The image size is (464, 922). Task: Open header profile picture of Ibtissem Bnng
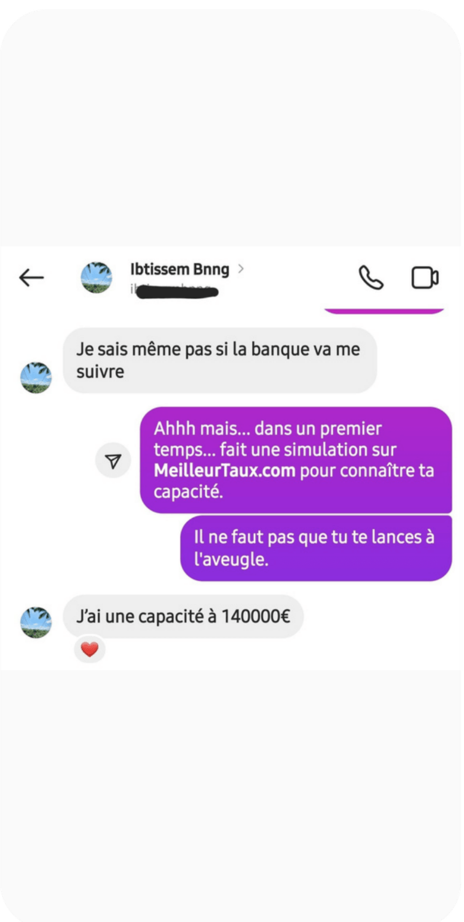pos(96,277)
